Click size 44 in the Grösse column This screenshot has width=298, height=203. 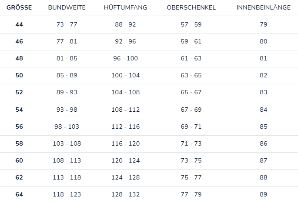pos(19,24)
